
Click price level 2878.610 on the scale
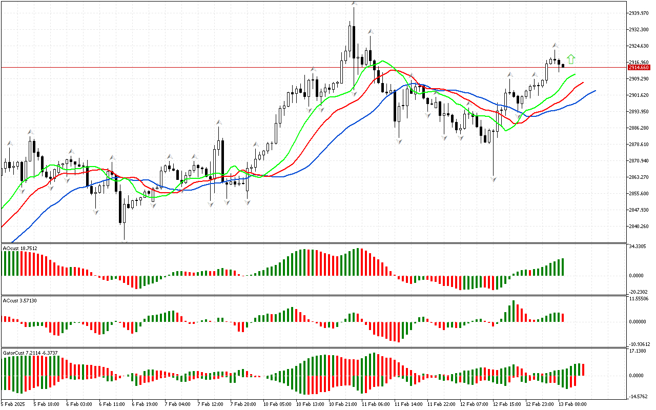[x=639, y=144]
